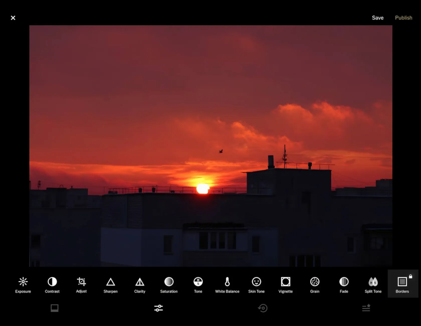Viewport: 421px width, 326px height.
Task: Select the Vignette tool
Action: (285, 284)
